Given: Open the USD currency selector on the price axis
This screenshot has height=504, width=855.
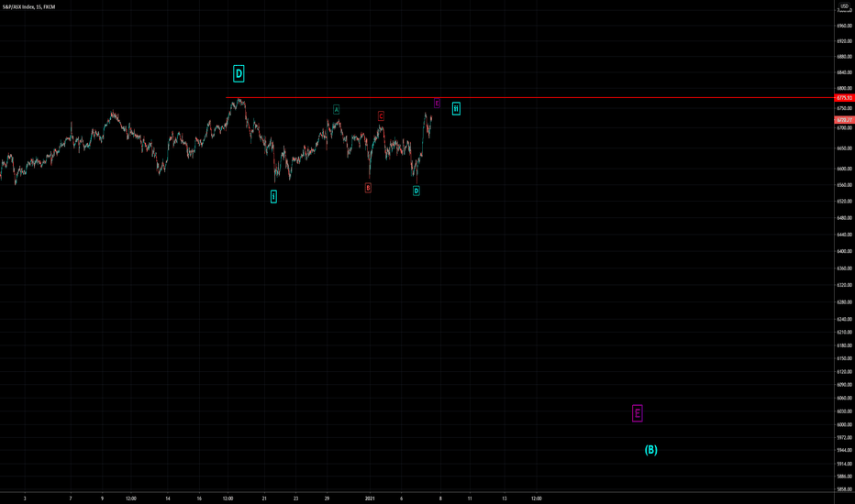Looking at the screenshot, I should pyautogui.click(x=845, y=6).
